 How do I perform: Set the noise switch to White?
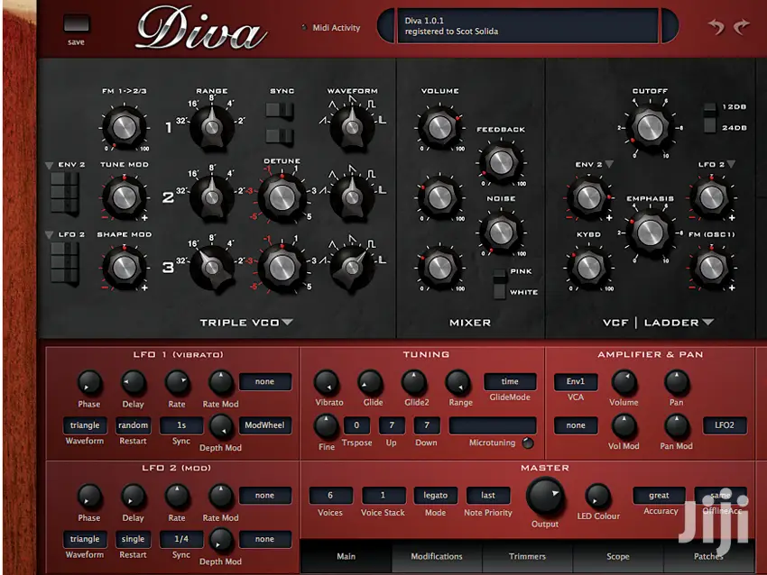coord(499,292)
